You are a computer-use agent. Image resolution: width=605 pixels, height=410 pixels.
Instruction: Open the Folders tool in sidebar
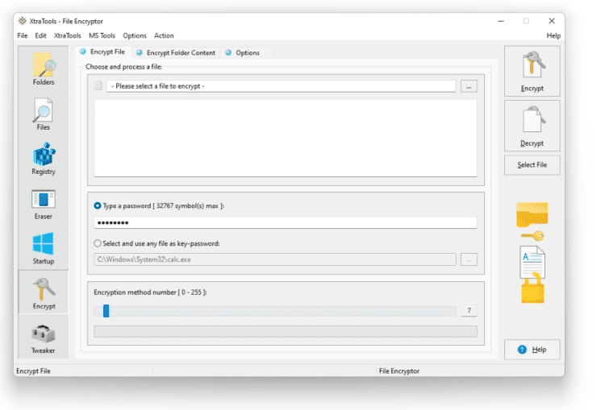(44, 69)
